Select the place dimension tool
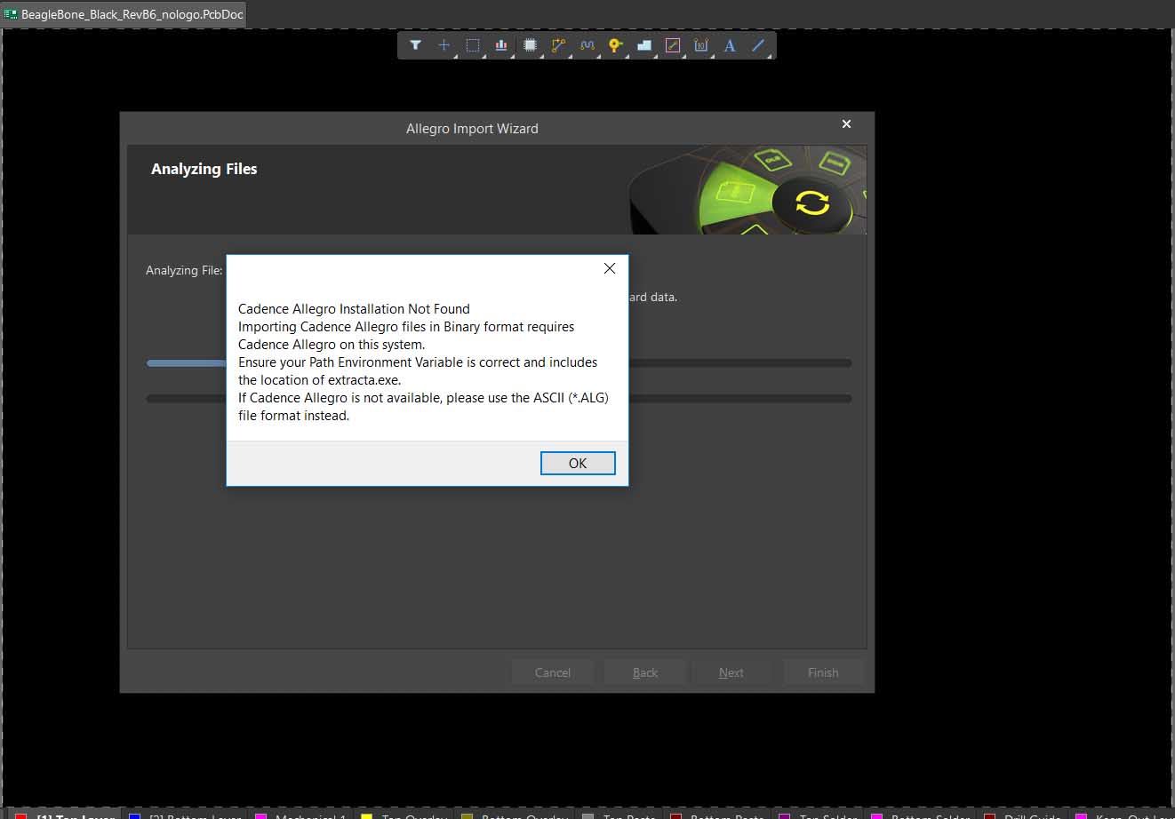The height and width of the screenshot is (819, 1175). (x=701, y=45)
